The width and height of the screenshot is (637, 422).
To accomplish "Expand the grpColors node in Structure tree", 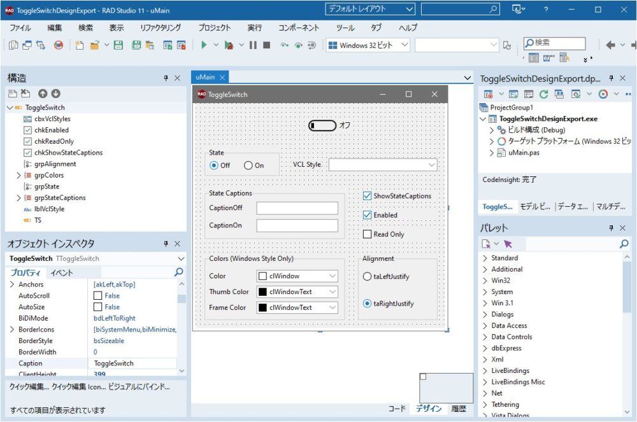I will point(18,175).
